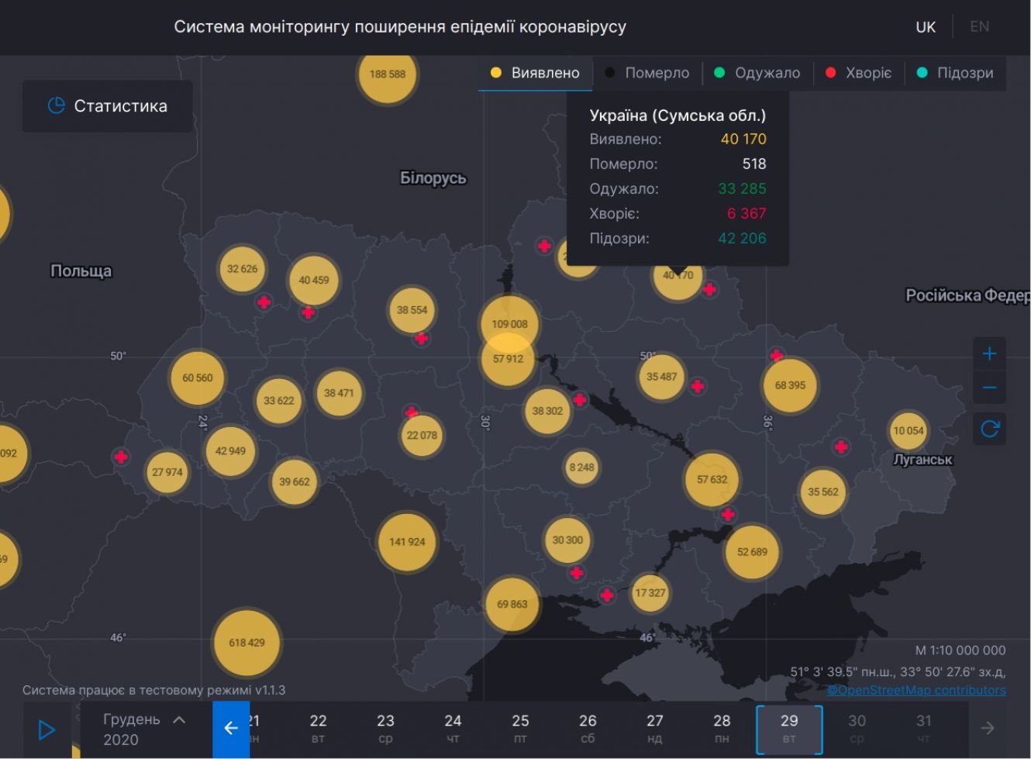Reset the map with the refresh icon

(989, 429)
